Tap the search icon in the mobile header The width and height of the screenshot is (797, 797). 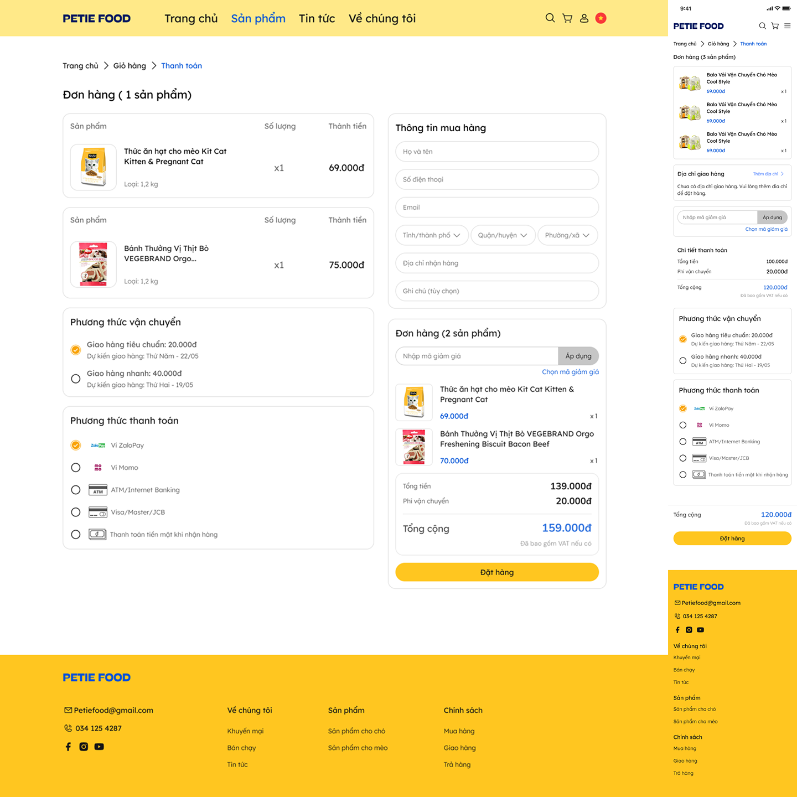(x=763, y=26)
